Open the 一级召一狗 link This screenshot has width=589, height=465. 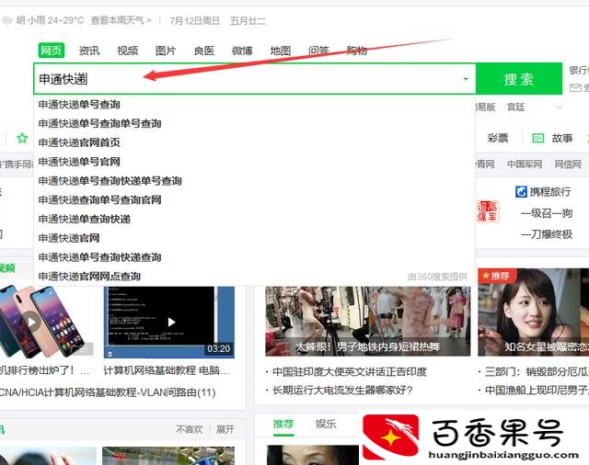(547, 213)
